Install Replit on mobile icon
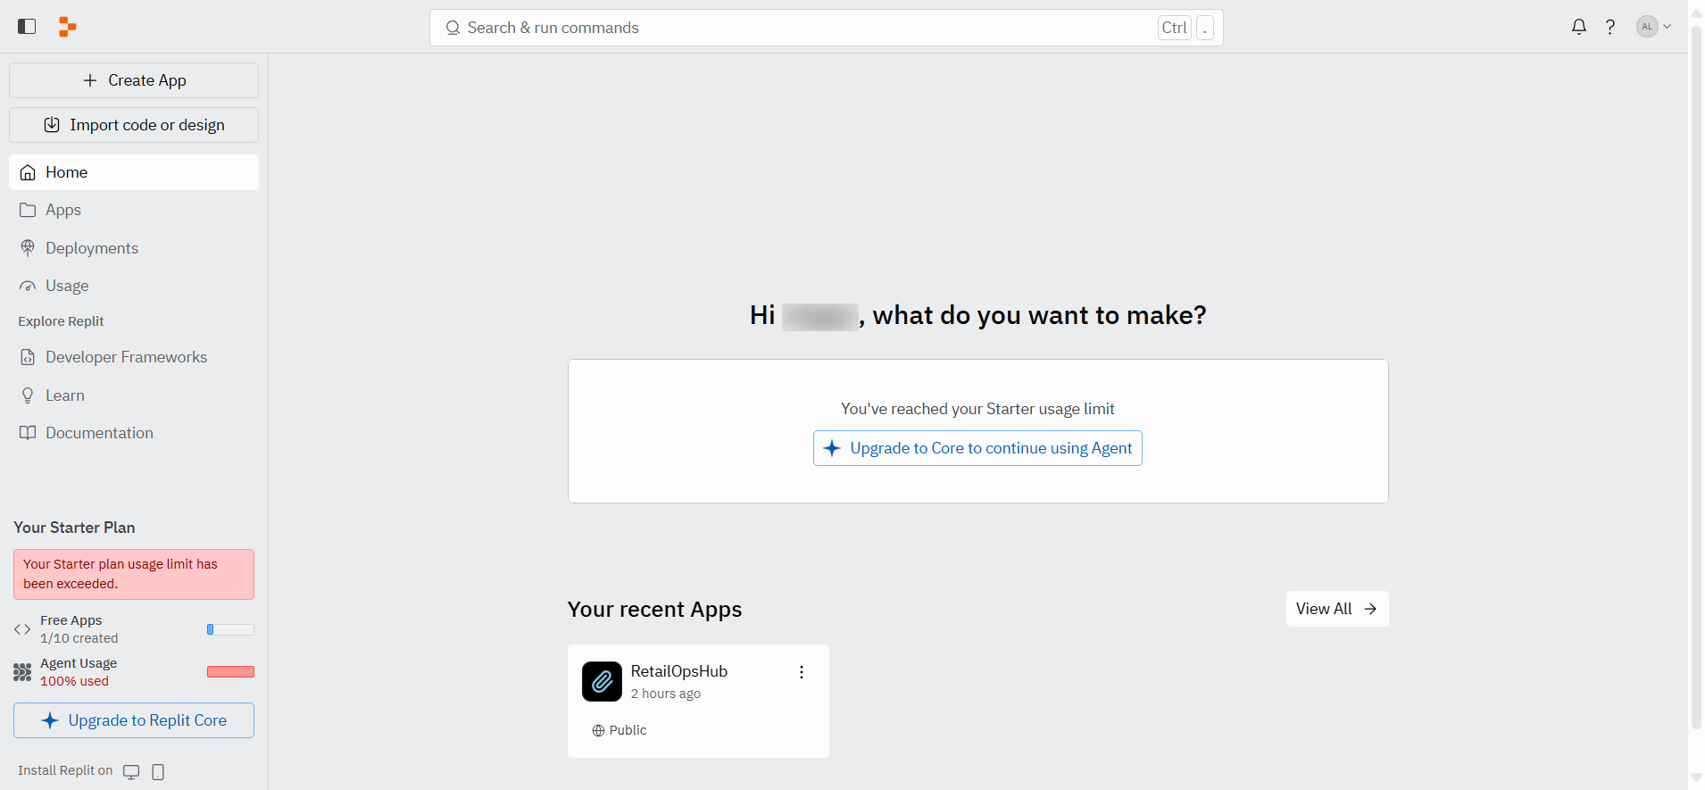This screenshot has width=1705, height=790. [158, 772]
